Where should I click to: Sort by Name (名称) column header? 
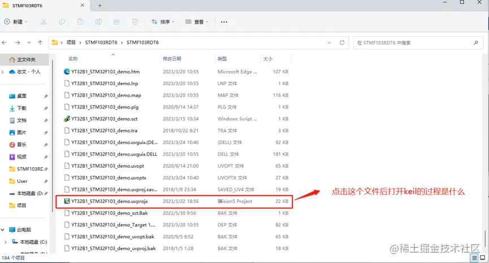73,59
